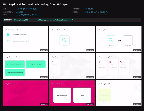Click the Zerto card
The height and width of the screenshot is (111, 144).
82,95
